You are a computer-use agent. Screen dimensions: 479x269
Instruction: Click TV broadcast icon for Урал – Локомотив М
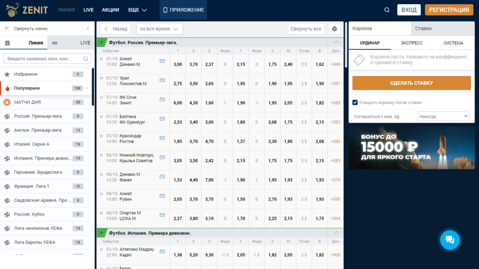162,80
